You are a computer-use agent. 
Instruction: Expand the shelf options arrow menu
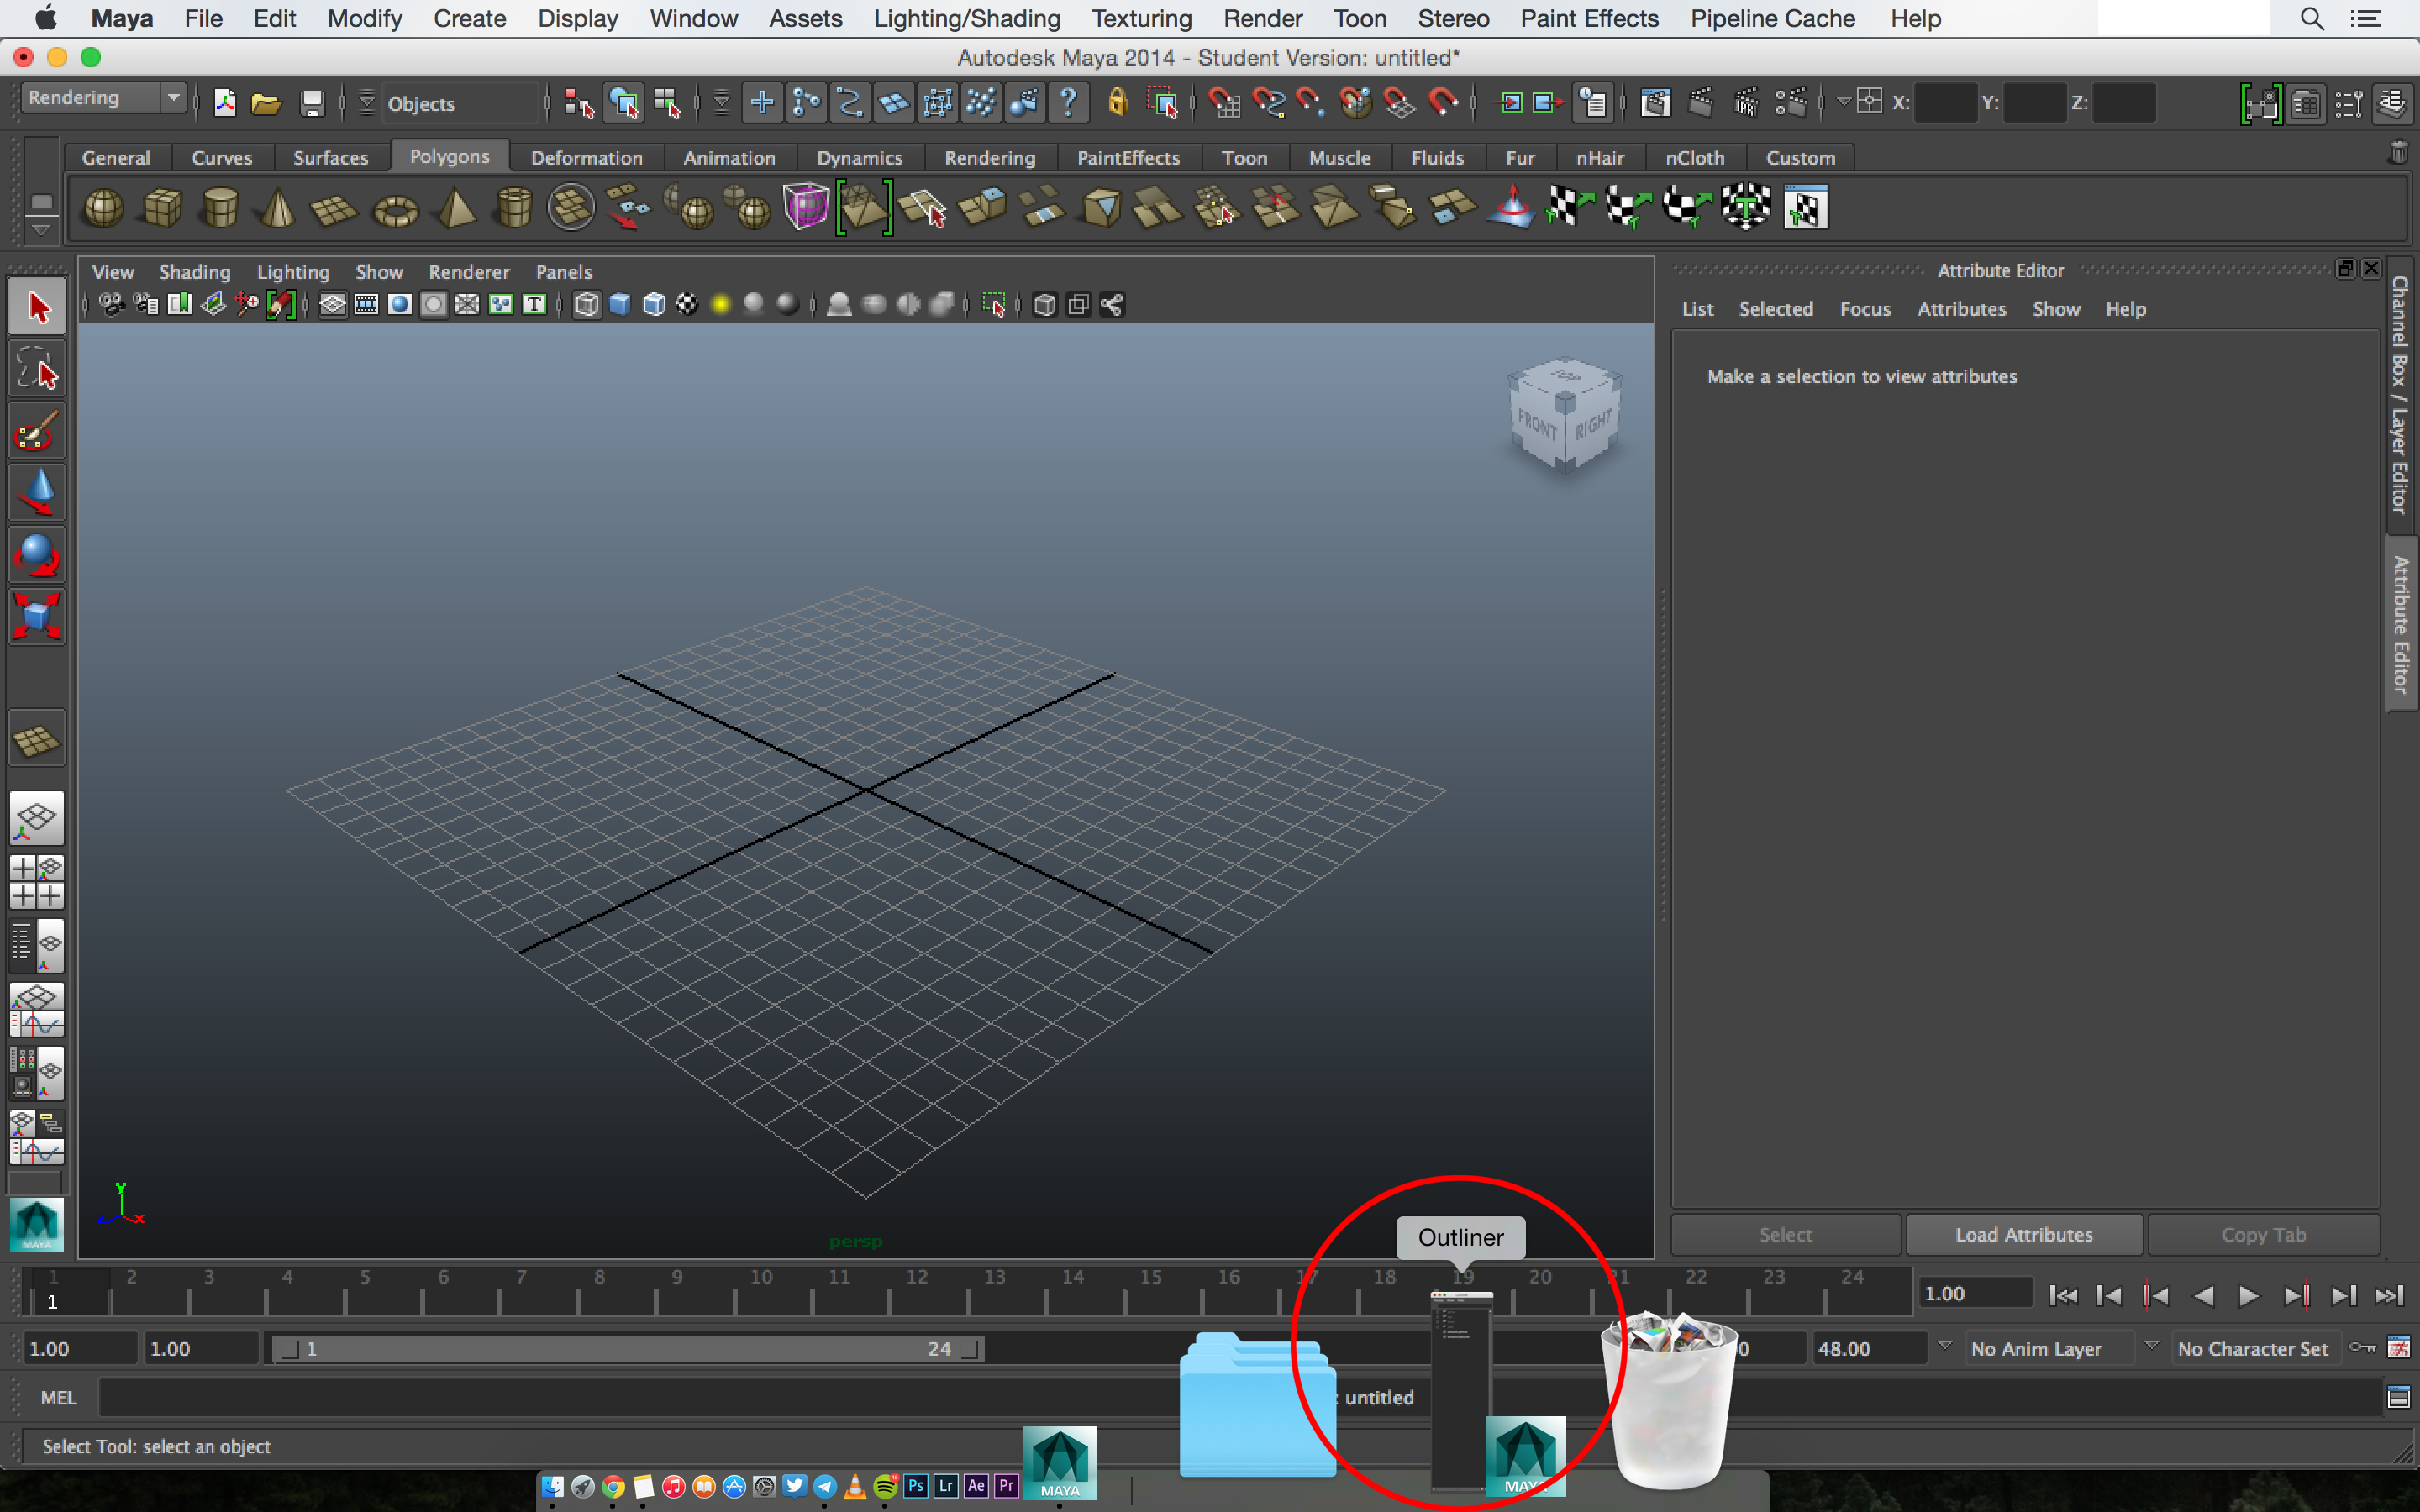(x=41, y=230)
